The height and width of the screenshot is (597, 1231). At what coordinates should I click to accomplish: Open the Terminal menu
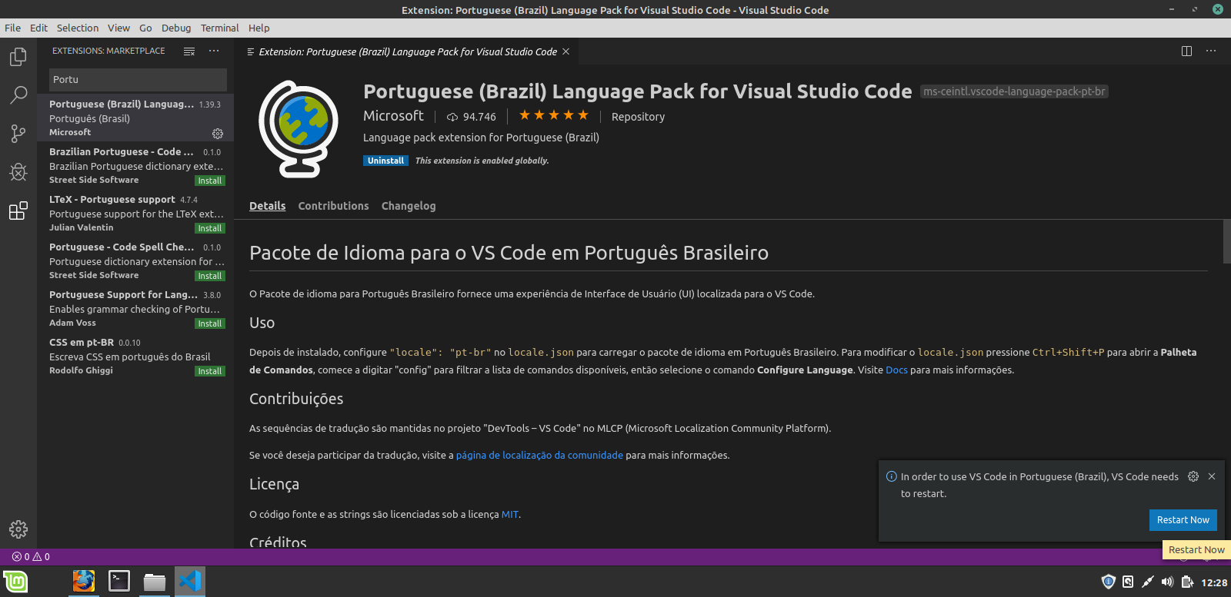pyautogui.click(x=220, y=28)
